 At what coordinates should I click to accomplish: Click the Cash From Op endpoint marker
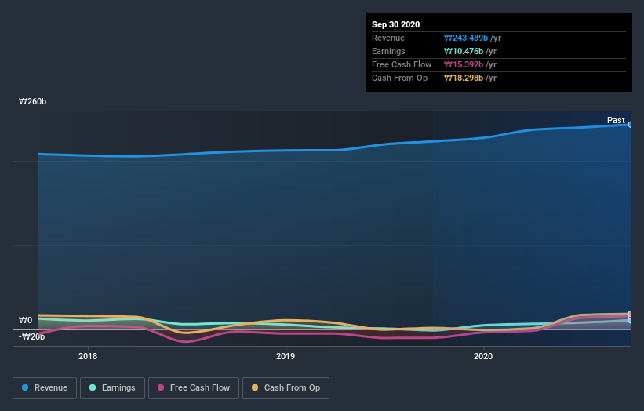(631, 314)
